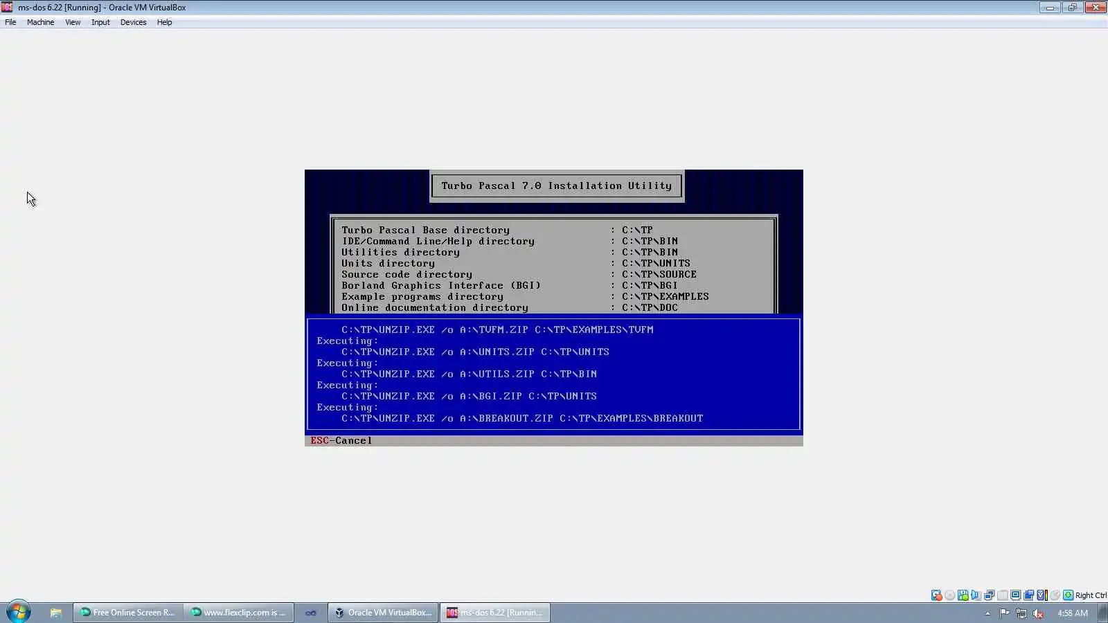Click the network connection tray icon
Viewport: 1108px width, 623px height.
point(1021,613)
